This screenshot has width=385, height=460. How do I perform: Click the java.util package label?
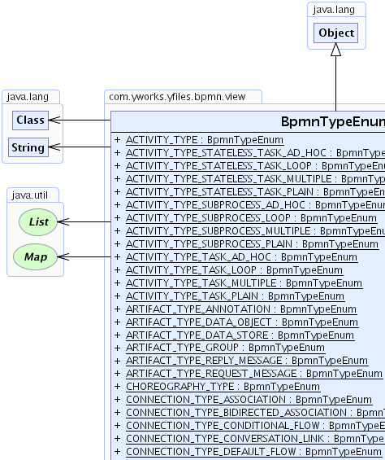pyautogui.click(x=29, y=195)
